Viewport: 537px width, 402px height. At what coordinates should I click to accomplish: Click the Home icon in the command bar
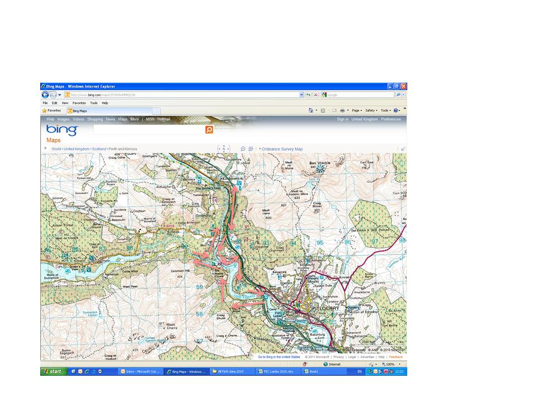[x=311, y=111]
